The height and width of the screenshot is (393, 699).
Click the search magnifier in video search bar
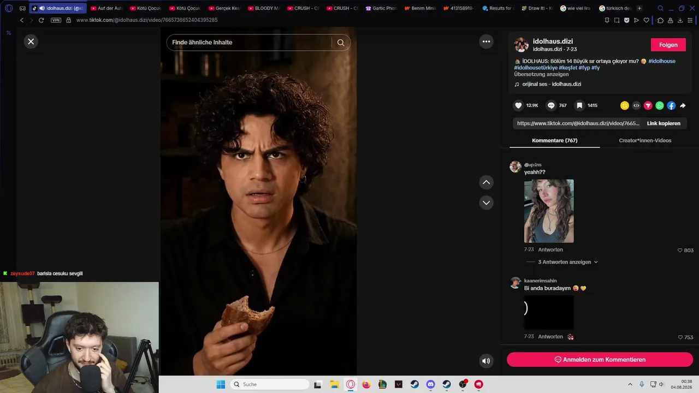pos(341,43)
